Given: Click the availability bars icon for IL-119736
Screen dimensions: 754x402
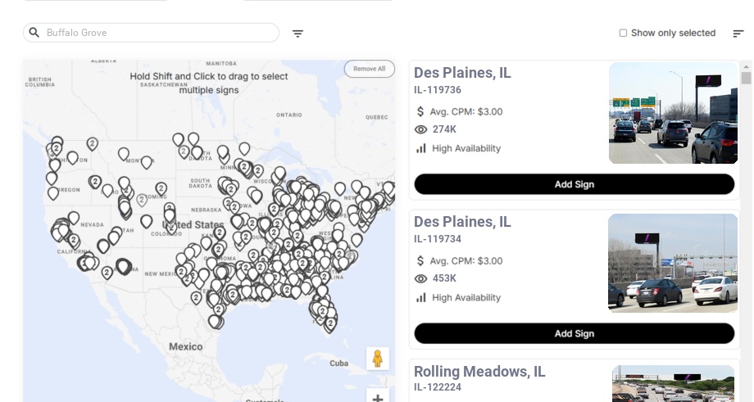Looking at the screenshot, I should click(x=421, y=148).
